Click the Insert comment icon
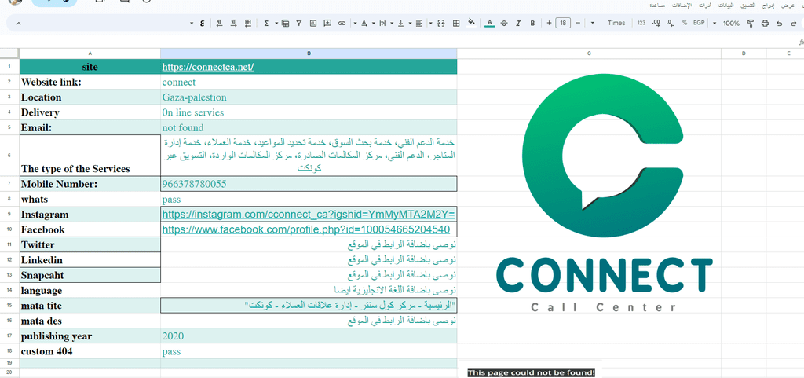Viewport: 804px width, 378px height. pyautogui.click(x=327, y=23)
